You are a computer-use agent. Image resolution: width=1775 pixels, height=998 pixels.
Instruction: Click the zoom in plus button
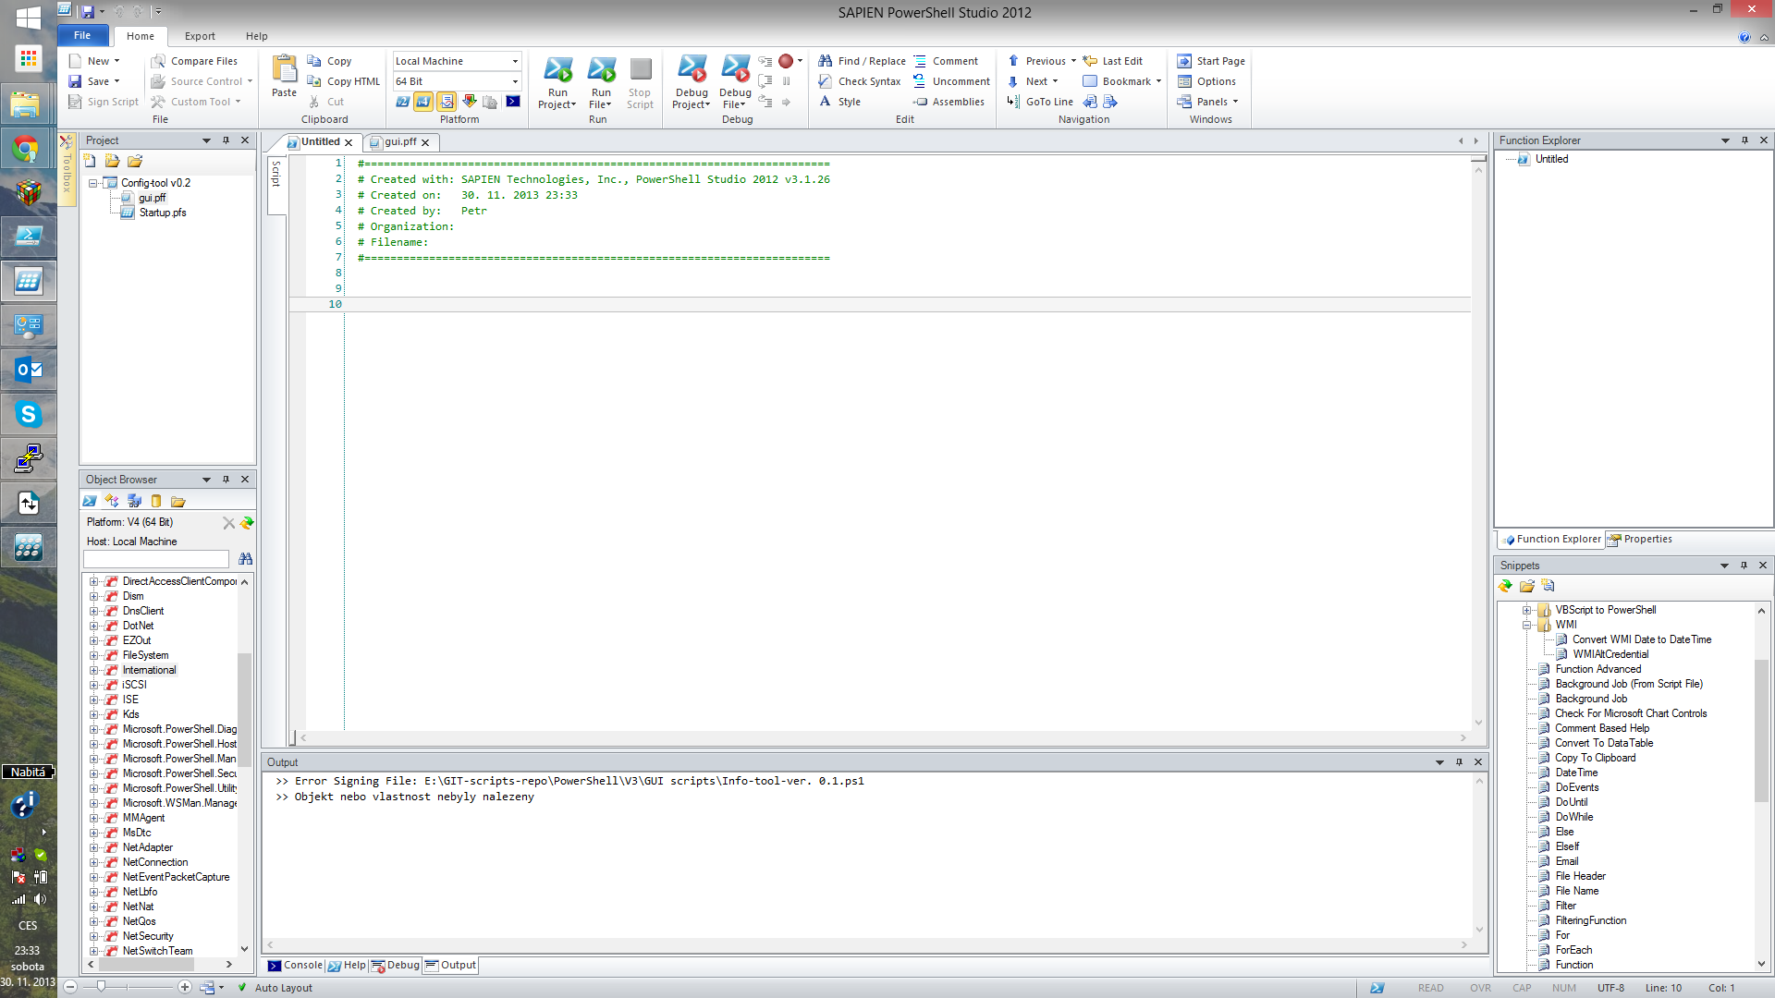pyautogui.click(x=185, y=987)
